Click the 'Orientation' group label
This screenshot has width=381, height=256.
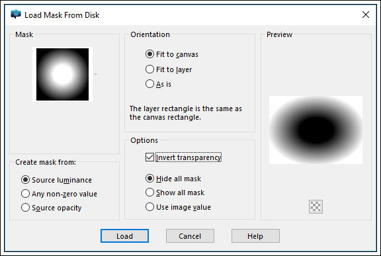pyautogui.click(x=150, y=34)
